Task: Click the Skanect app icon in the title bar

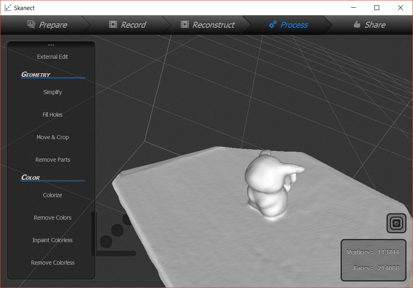Action: (x=8, y=8)
